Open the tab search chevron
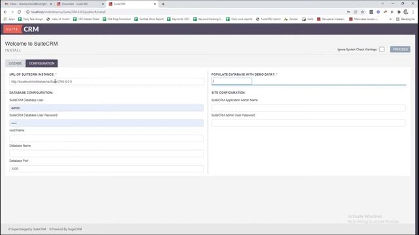This screenshot has height=235, width=419. (x=382, y=4)
